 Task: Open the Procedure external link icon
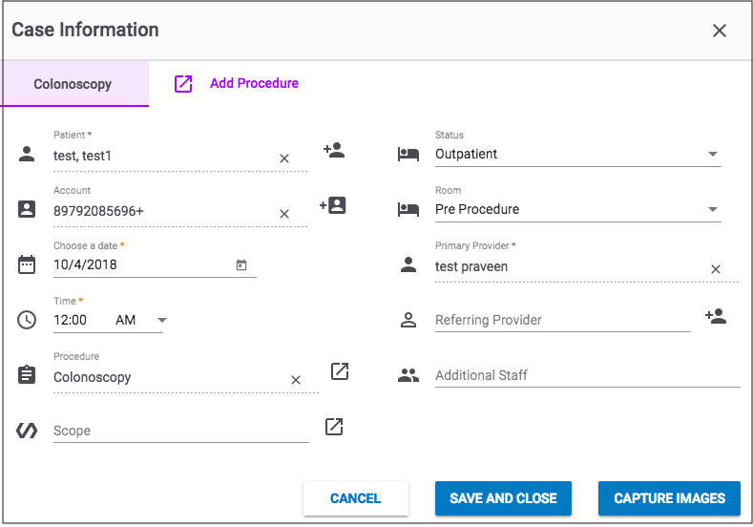click(340, 371)
